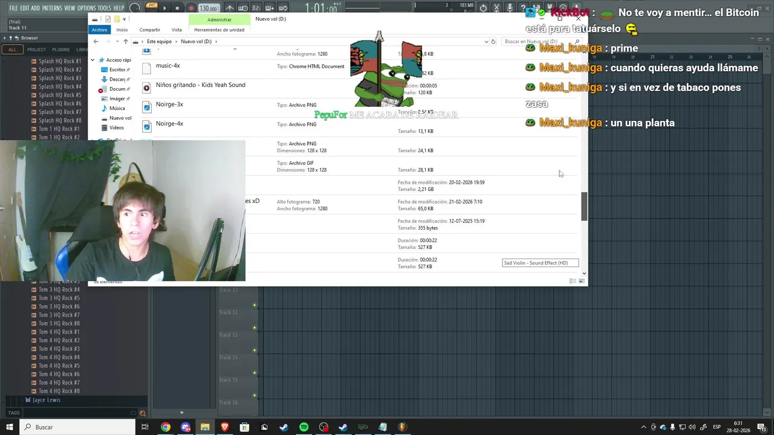Click the microphone audio recording icon
Viewport: 774px width, 435px height.
[510, 8]
